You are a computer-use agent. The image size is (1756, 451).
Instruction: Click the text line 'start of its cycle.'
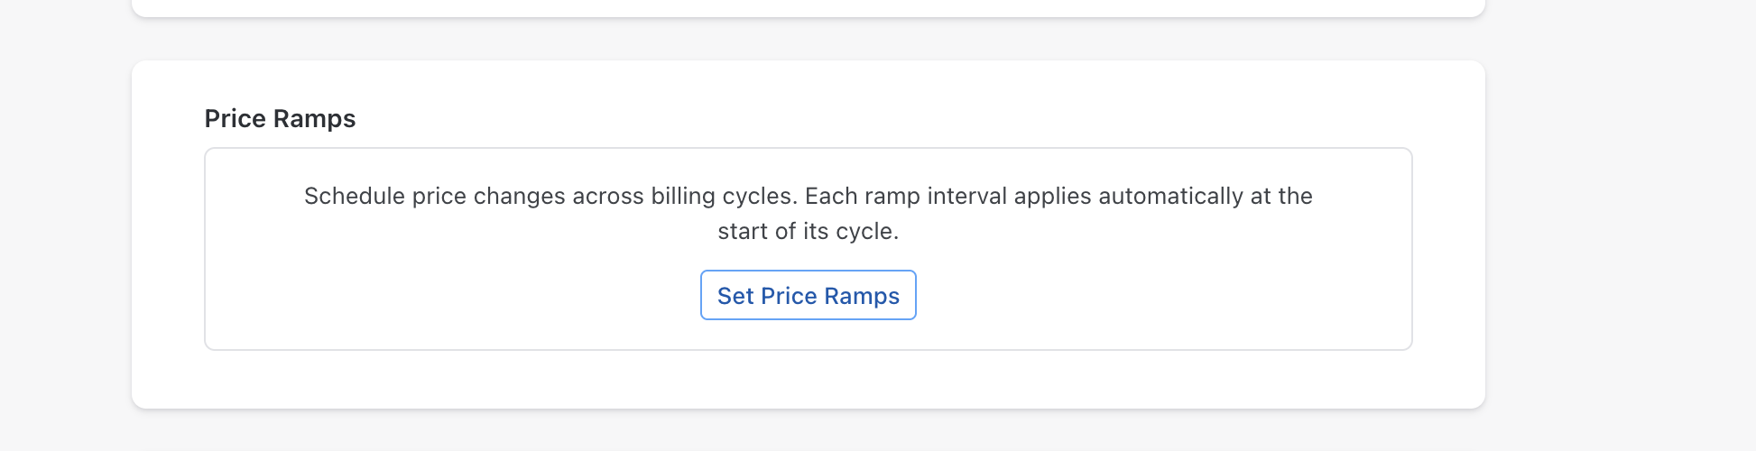pos(809,231)
